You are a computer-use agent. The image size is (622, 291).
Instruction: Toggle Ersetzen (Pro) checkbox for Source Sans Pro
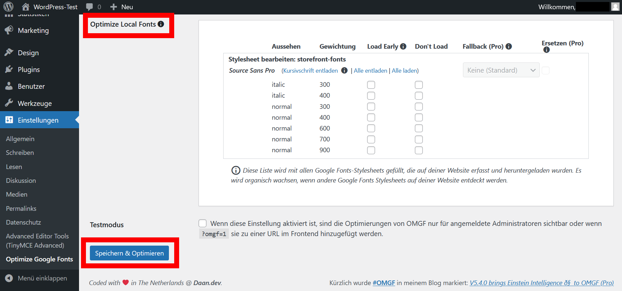[x=546, y=70]
